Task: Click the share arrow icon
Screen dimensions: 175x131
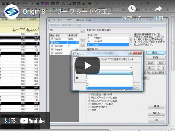Action: (x=158, y=9)
